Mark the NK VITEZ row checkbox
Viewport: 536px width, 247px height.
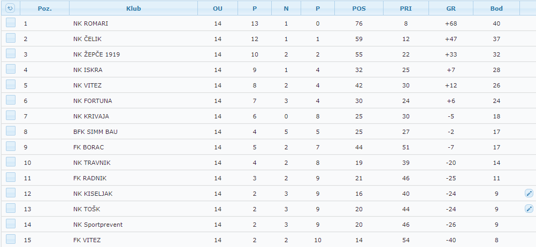coord(11,85)
